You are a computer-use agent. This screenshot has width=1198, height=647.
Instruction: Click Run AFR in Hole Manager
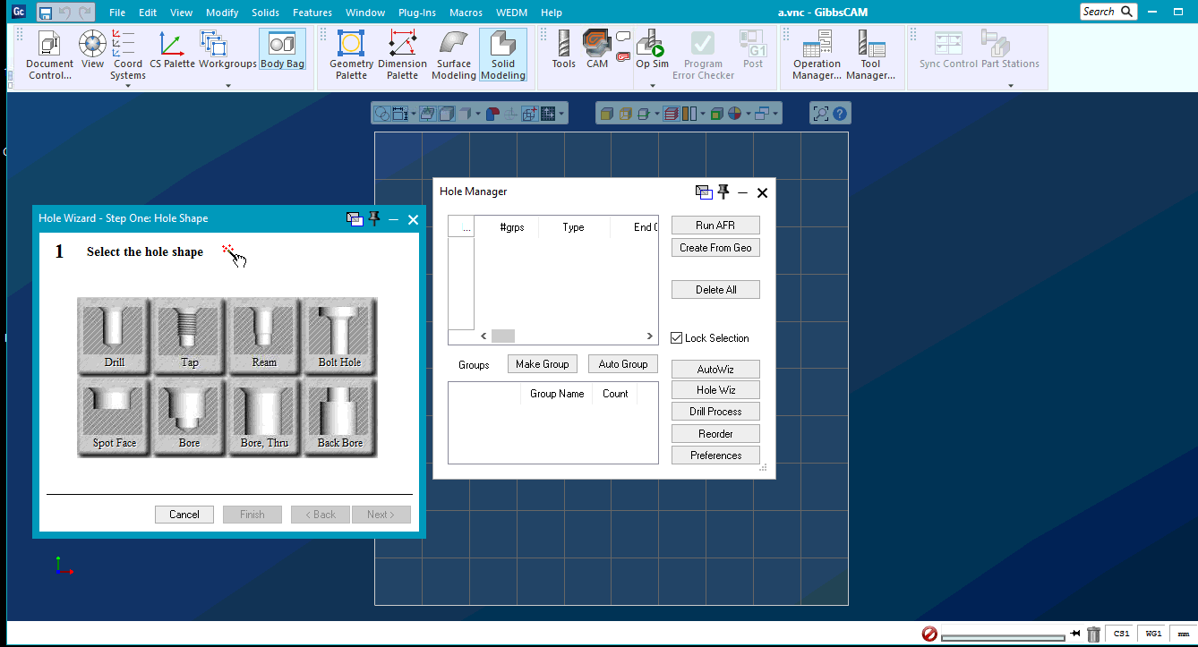click(x=715, y=226)
